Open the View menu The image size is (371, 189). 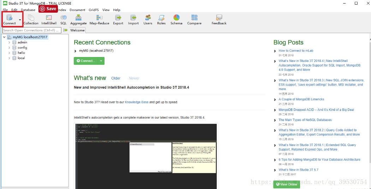click(x=106, y=10)
